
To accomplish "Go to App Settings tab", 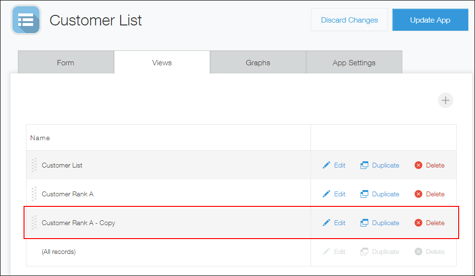I will pos(354,62).
